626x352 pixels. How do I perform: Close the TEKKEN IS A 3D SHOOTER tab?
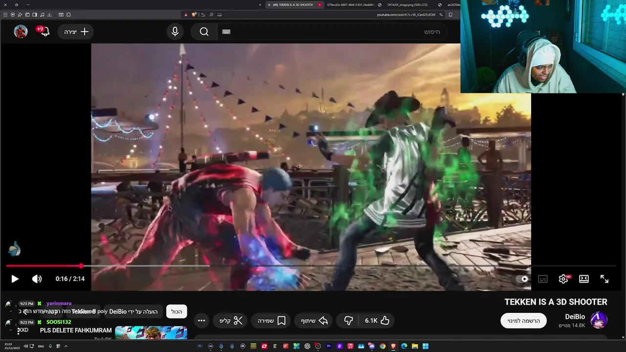point(269,5)
